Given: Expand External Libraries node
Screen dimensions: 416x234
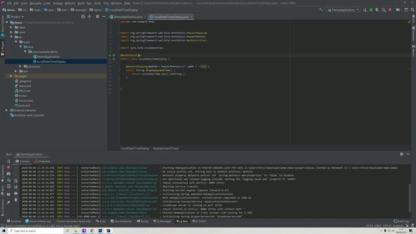Looking at the screenshot, I should (6, 110).
